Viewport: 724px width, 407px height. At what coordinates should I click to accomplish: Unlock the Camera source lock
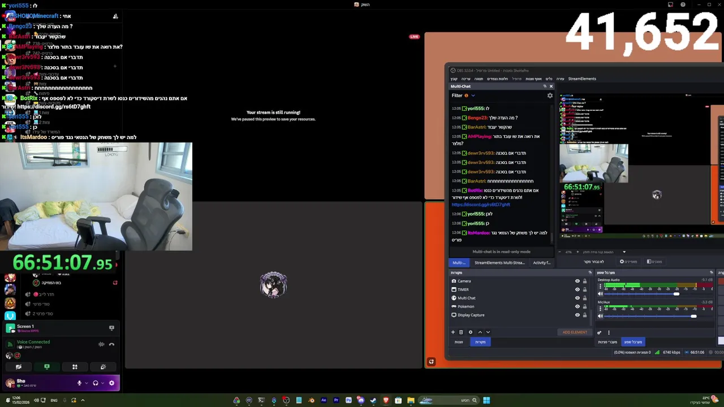pos(585,281)
